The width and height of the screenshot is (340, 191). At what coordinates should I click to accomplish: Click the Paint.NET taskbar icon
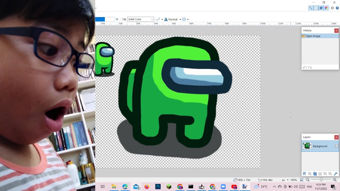245,187
